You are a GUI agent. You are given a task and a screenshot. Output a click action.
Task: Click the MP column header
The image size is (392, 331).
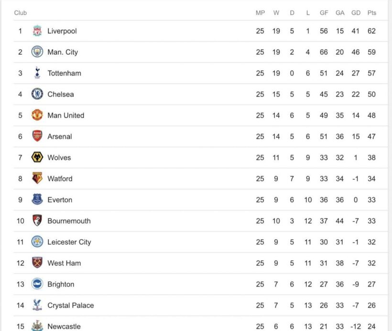click(x=260, y=13)
